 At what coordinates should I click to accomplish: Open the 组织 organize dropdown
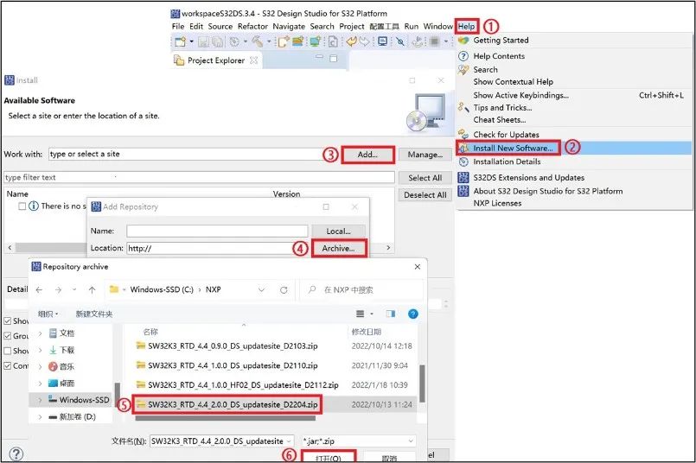48,314
